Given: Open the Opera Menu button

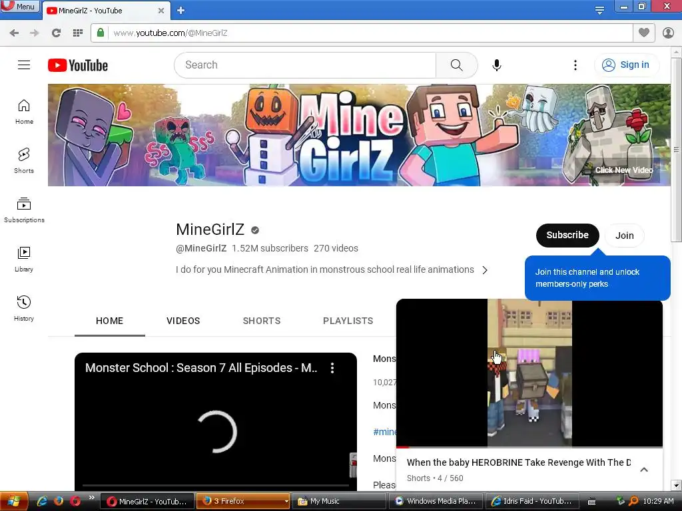Looking at the screenshot, I should pos(19,7).
